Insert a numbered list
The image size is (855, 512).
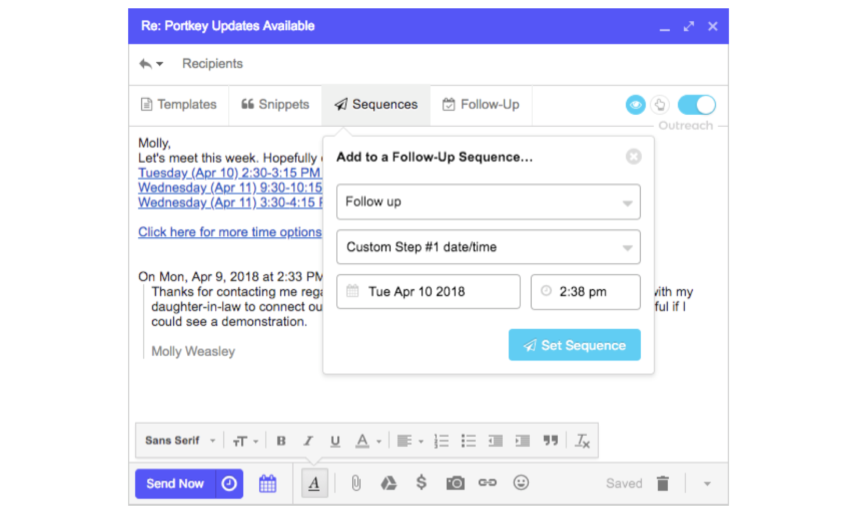[x=441, y=441]
